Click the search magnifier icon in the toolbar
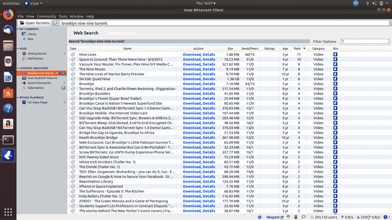Viewport: 392px width, 220px height. click(x=57, y=23)
